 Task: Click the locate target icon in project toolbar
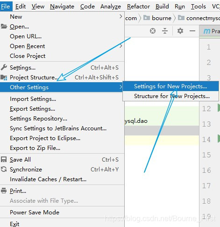tap(153, 31)
